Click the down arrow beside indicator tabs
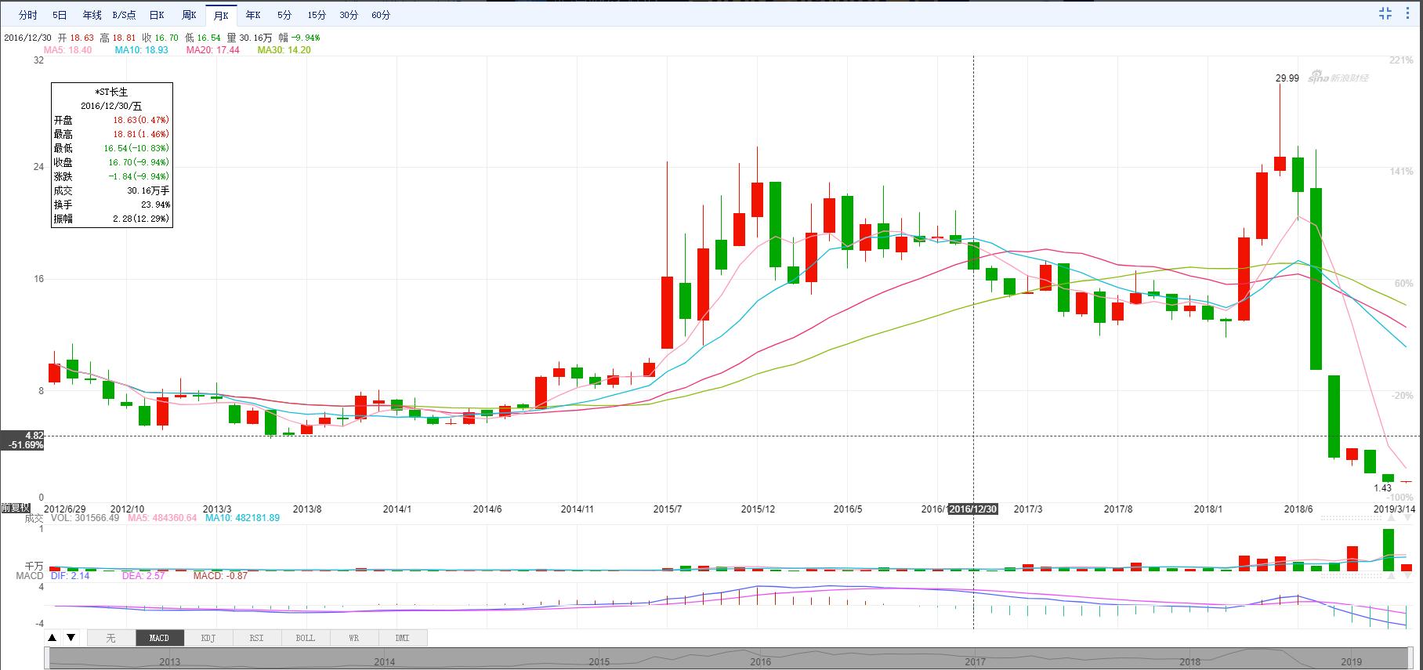 pyautogui.click(x=71, y=638)
